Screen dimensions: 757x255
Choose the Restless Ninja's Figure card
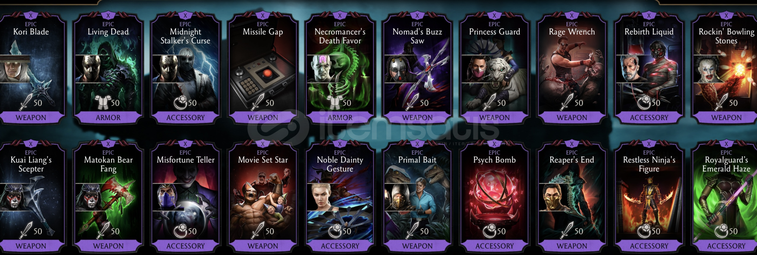coord(649,197)
